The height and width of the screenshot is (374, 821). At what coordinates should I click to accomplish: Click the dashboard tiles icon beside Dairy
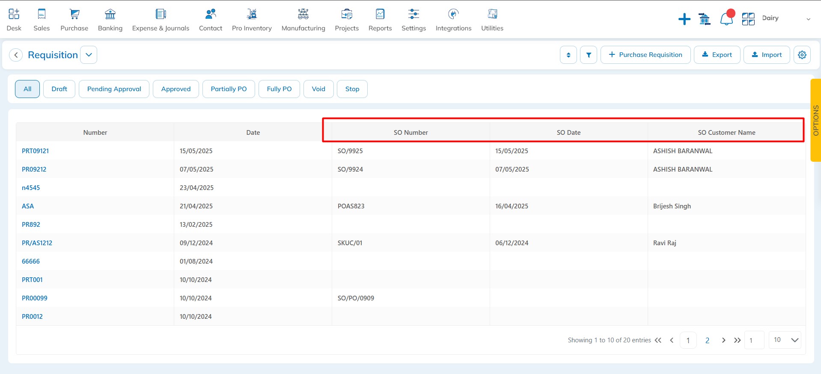pyautogui.click(x=748, y=19)
